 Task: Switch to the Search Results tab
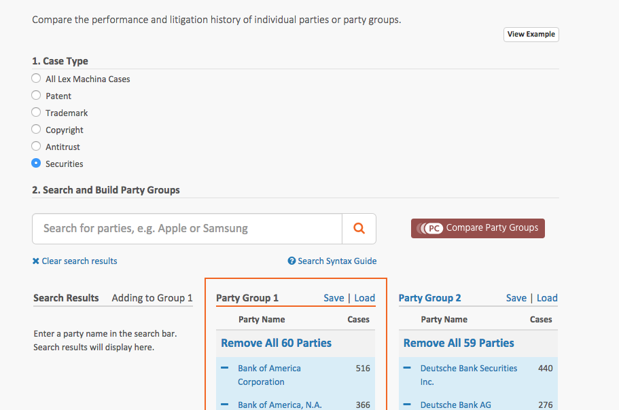click(x=66, y=298)
